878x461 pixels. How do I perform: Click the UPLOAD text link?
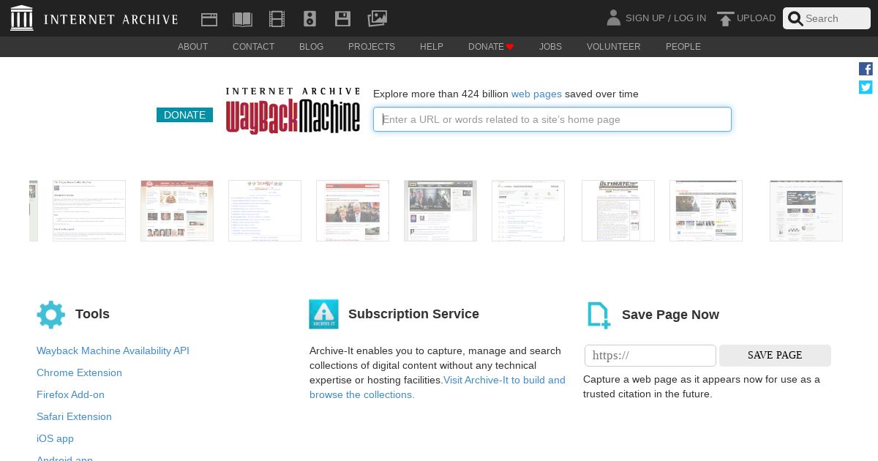click(x=756, y=18)
